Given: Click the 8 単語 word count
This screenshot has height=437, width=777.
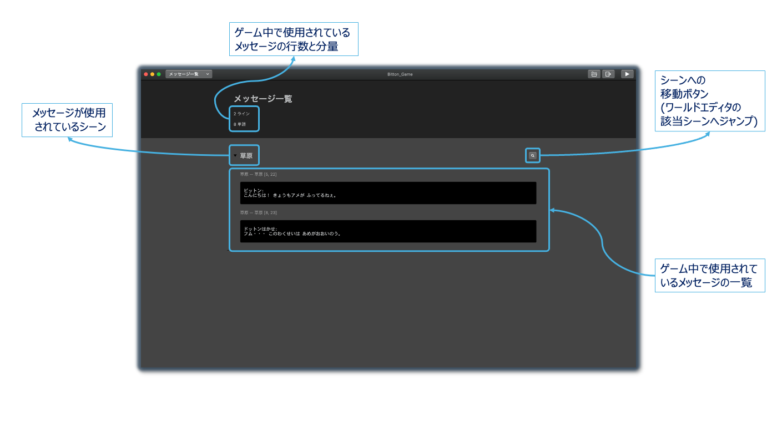Looking at the screenshot, I should pyautogui.click(x=240, y=124).
